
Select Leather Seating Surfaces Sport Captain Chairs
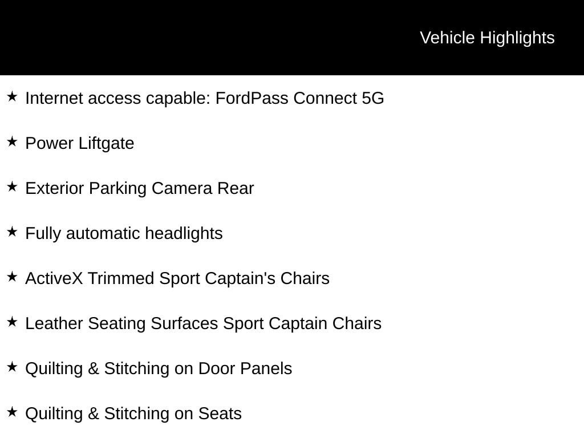click(204, 324)
